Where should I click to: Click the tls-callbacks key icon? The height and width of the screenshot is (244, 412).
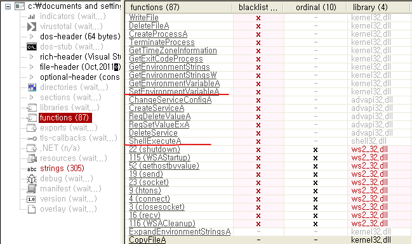(x=32, y=138)
